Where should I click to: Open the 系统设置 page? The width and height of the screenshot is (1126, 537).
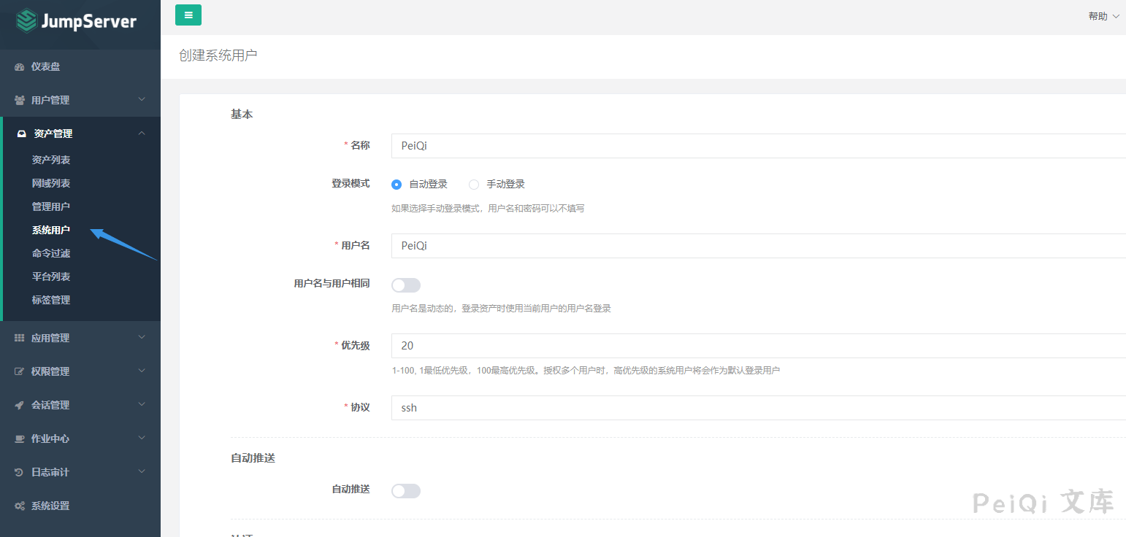[x=50, y=505]
